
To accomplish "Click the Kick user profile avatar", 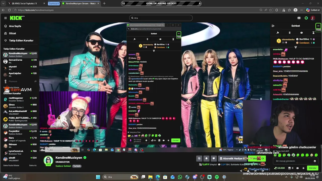I will point(313,18).
